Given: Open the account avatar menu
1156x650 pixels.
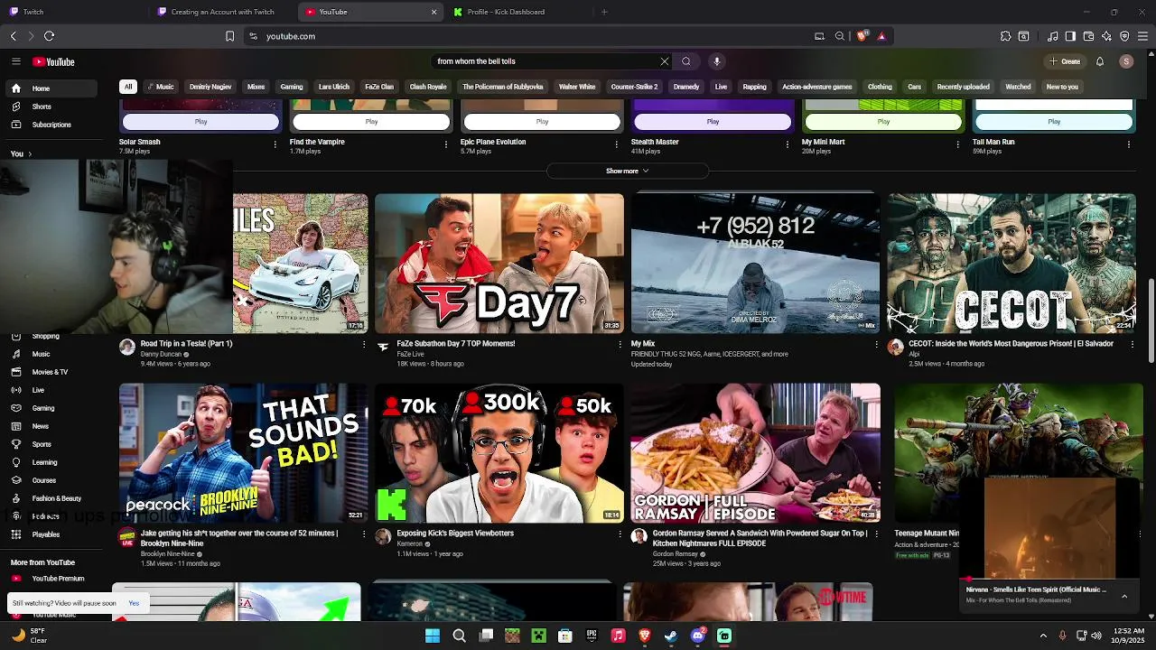Looking at the screenshot, I should [1126, 61].
